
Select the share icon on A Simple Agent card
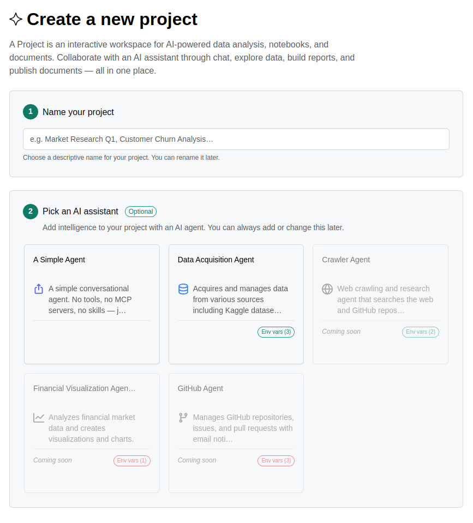click(x=37, y=289)
